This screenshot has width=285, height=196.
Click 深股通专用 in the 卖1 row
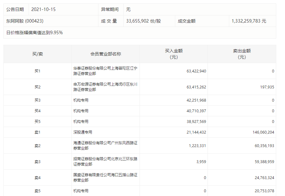(x=83, y=132)
